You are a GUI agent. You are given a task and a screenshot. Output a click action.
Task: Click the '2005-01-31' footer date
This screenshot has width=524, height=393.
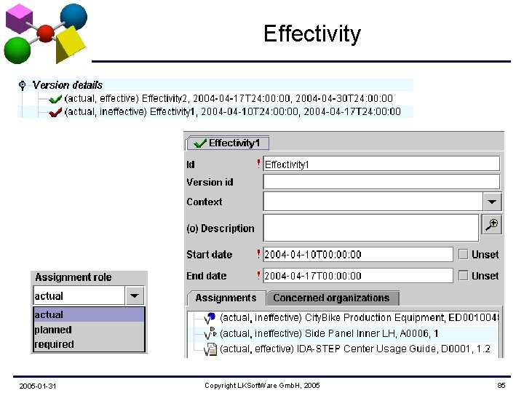[38, 386]
